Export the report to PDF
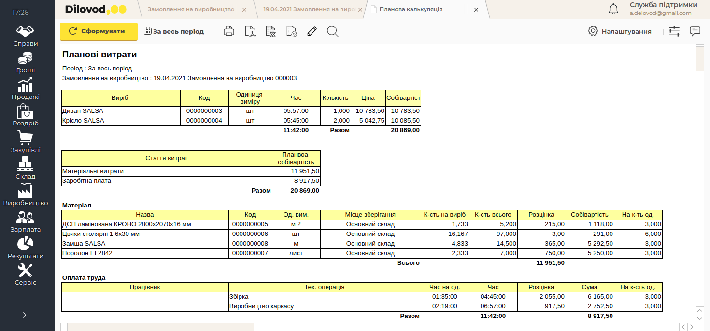The height and width of the screenshot is (331, 710). pyautogui.click(x=250, y=31)
